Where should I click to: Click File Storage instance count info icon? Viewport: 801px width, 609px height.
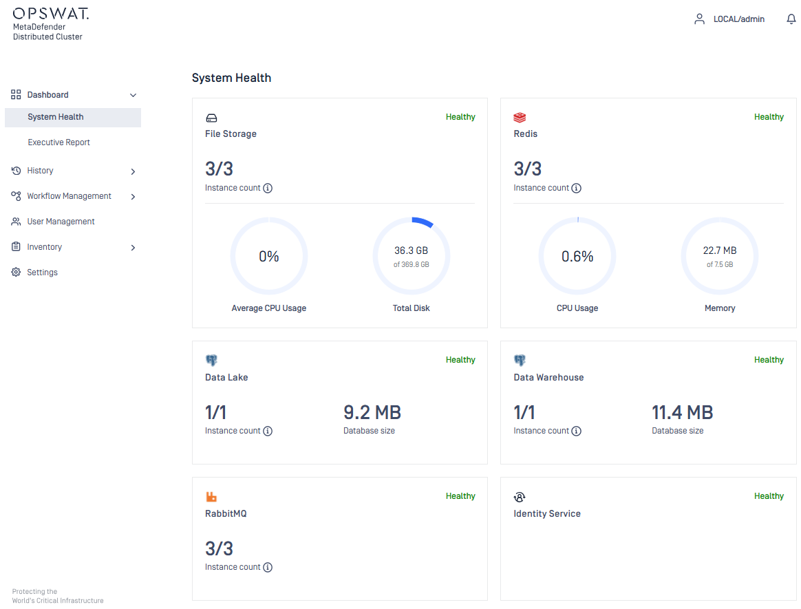coord(268,189)
